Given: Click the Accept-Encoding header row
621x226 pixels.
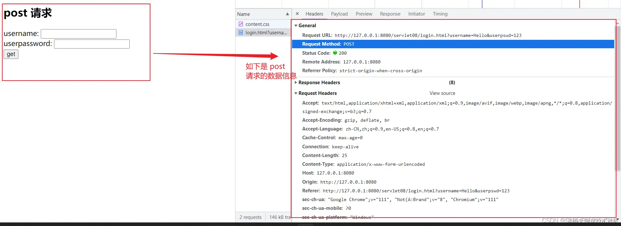Looking at the screenshot, I should (453, 120).
